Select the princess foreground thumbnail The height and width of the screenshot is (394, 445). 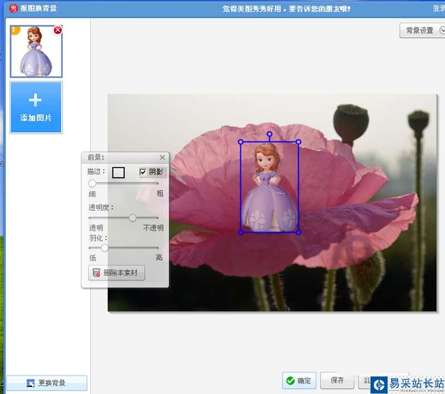(36, 51)
